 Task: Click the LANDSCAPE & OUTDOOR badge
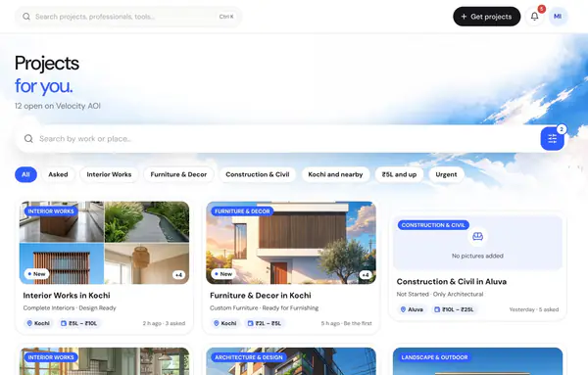pyautogui.click(x=434, y=357)
